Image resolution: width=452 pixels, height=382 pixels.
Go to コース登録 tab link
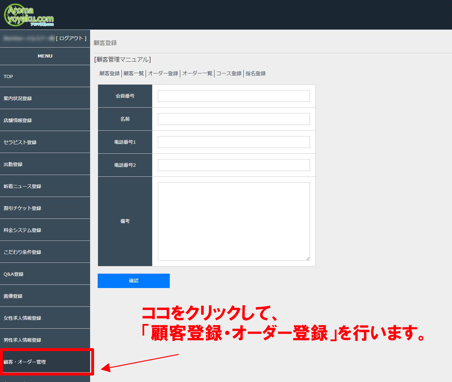[229, 73]
